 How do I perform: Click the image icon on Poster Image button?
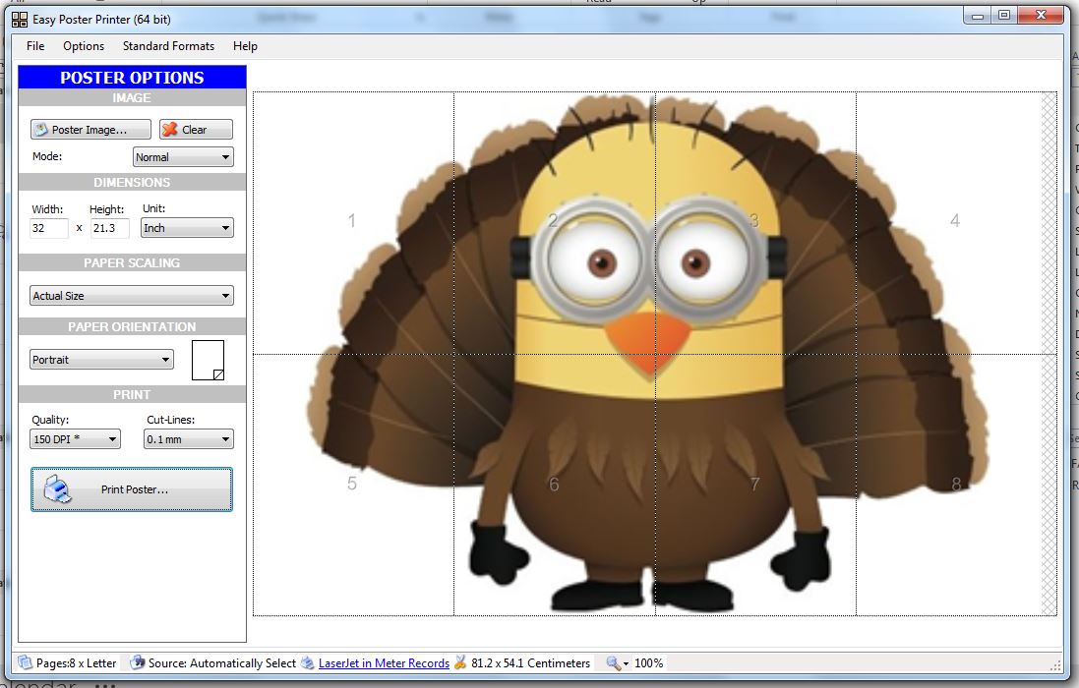[x=42, y=129]
